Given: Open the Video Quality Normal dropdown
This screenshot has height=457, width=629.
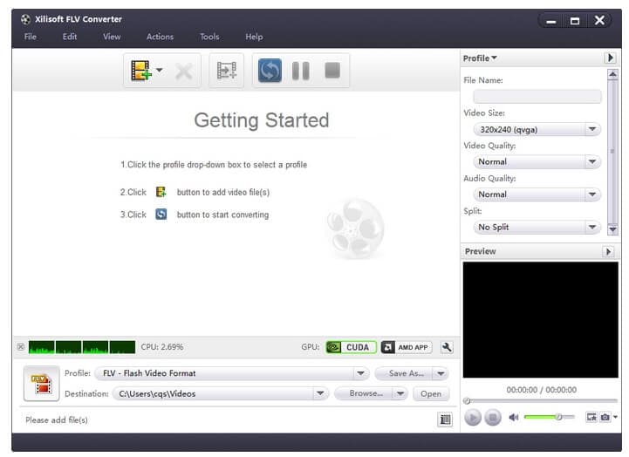Looking at the screenshot, I should point(537,161).
